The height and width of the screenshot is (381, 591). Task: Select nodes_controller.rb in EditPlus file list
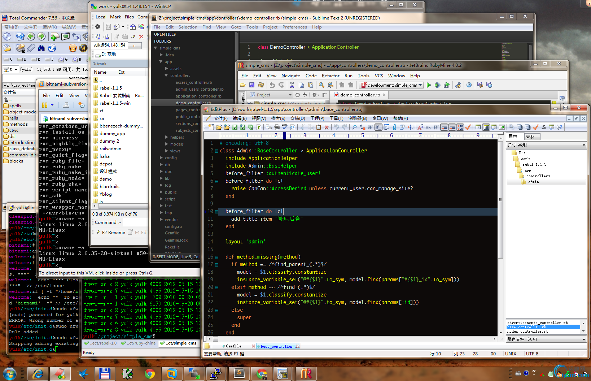coord(527,331)
